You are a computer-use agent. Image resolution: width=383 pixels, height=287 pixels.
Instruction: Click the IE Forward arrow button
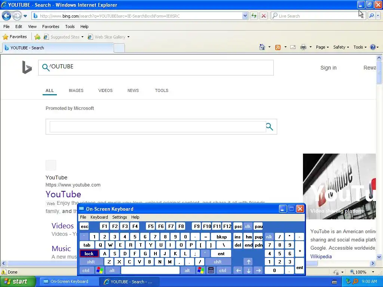tap(17, 16)
